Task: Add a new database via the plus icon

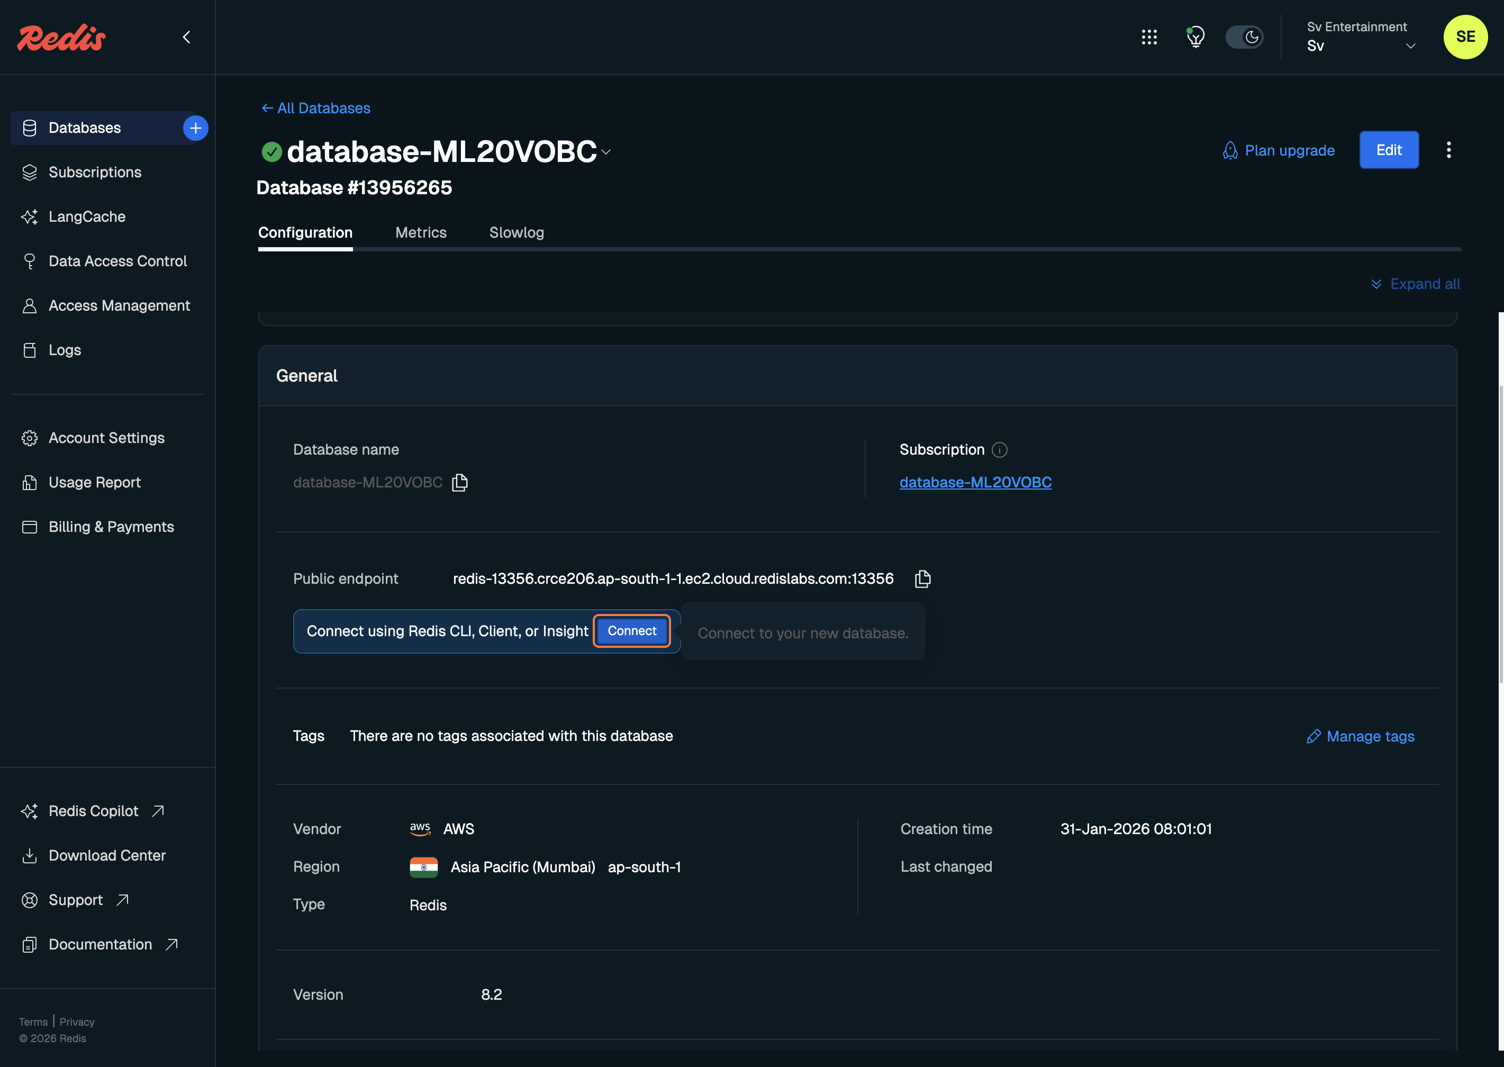Action: tap(195, 128)
